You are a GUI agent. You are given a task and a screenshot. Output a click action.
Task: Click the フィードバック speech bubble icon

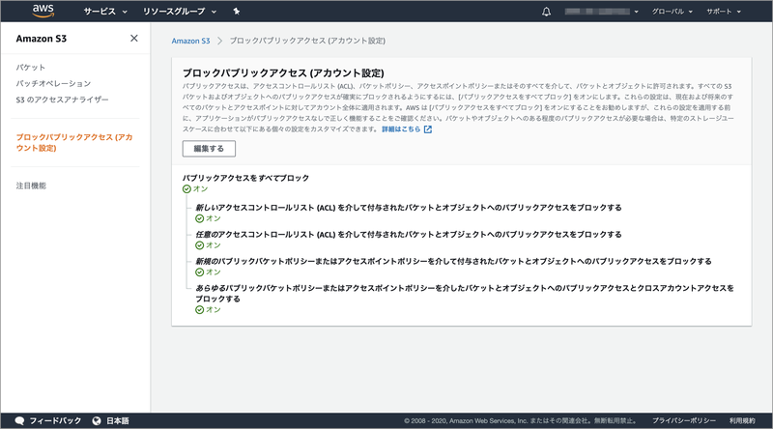19,420
